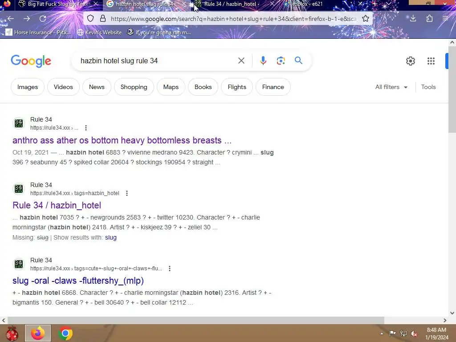Go back with the browser back arrow
Image resolution: width=456 pixels, height=342 pixels.
point(11,19)
